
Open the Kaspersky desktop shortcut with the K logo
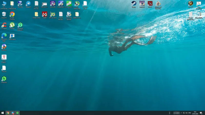click(4, 79)
